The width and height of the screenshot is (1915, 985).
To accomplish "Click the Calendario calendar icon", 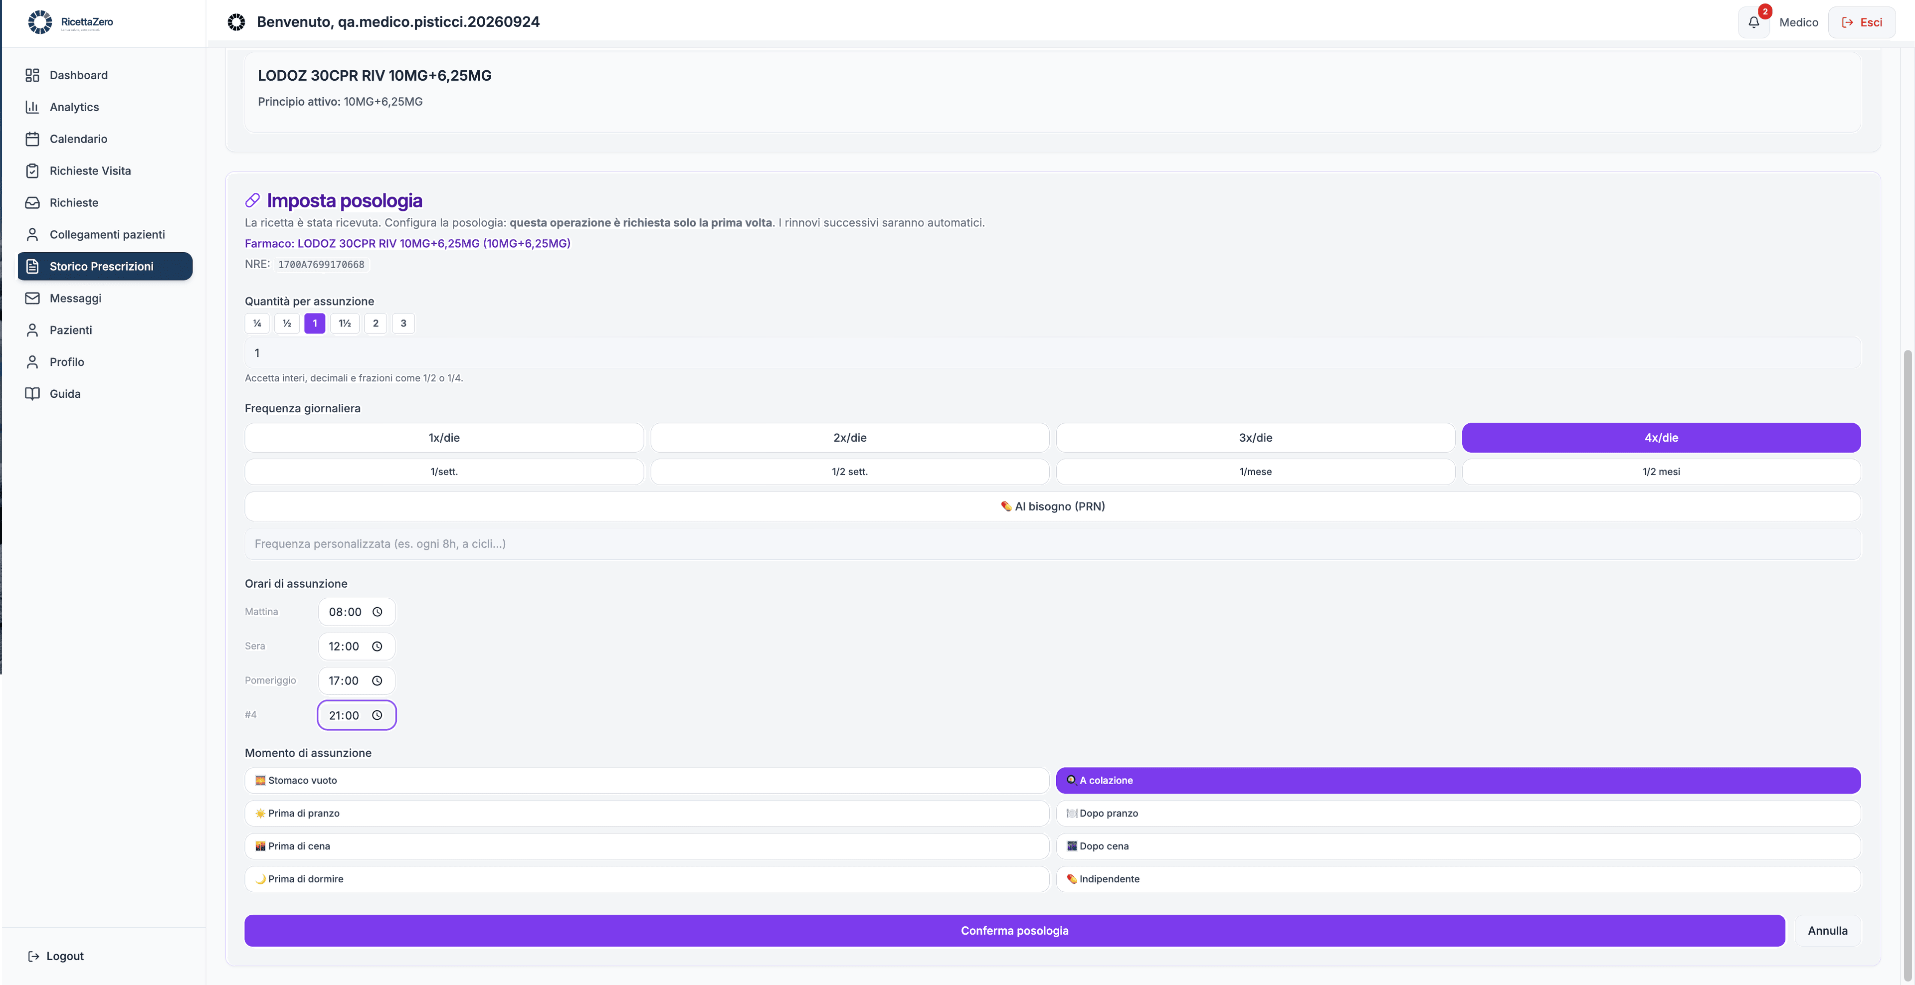I will pyautogui.click(x=32, y=139).
